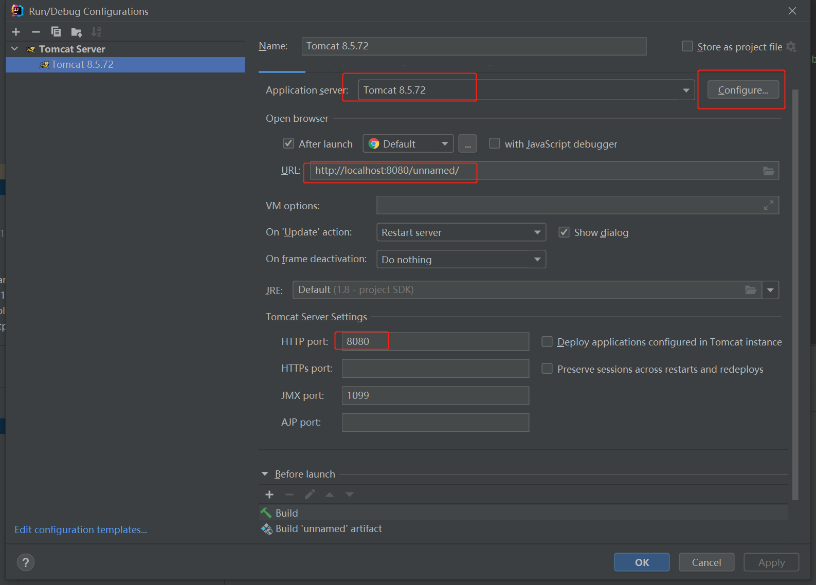Collapse the Before launch section

point(265,474)
